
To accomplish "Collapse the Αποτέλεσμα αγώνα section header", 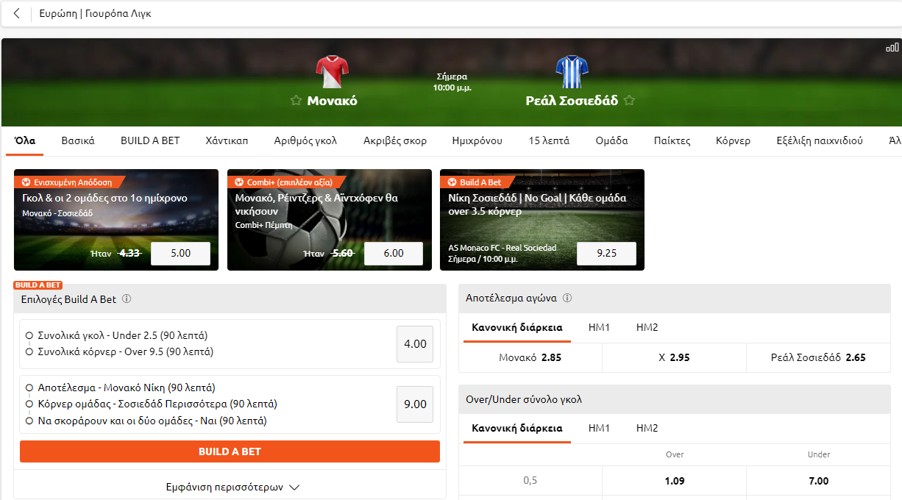I will tap(674, 299).
